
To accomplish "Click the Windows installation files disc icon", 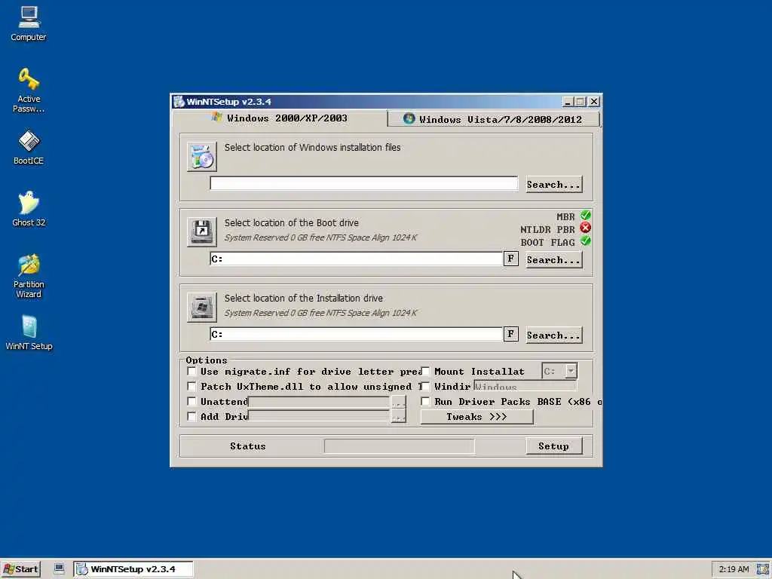I will click(202, 157).
